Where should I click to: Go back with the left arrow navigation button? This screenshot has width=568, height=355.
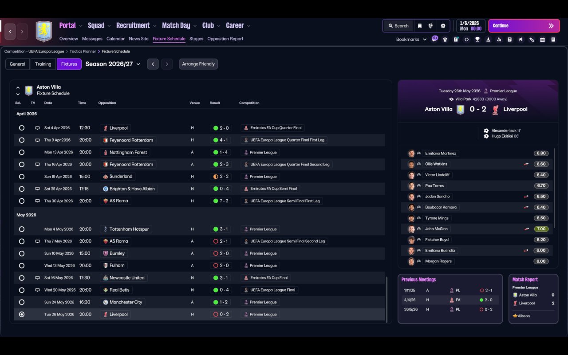(10, 32)
